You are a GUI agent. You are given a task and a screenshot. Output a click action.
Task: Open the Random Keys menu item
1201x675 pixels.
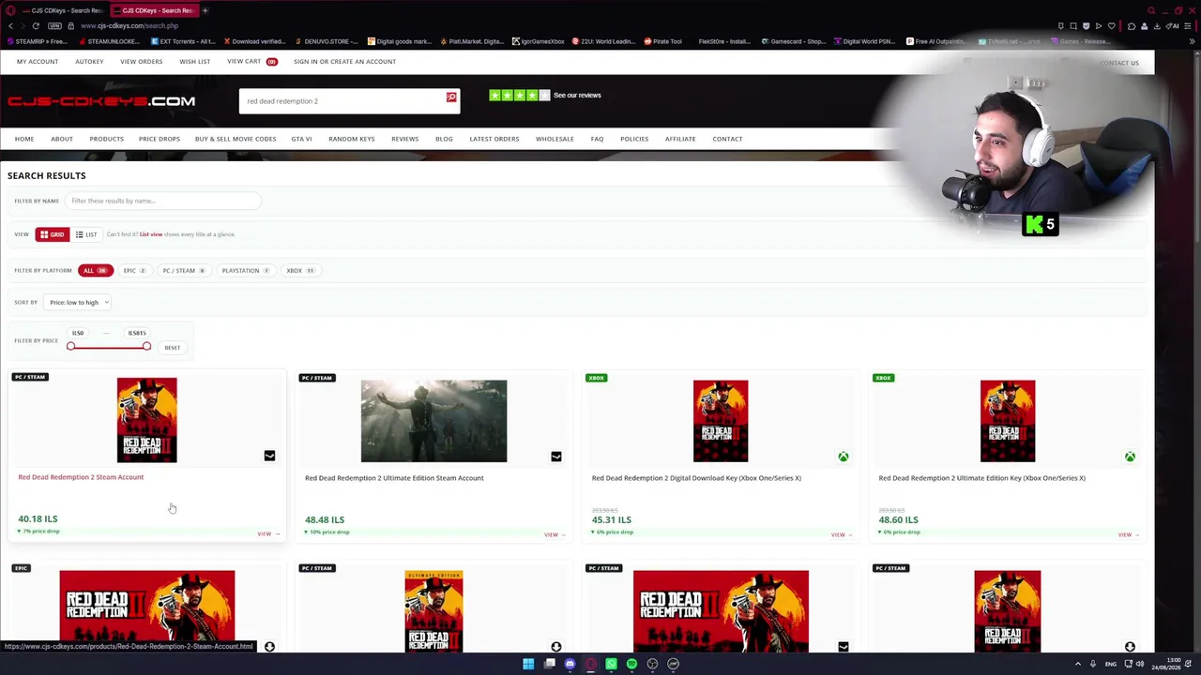tap(352, 139)
